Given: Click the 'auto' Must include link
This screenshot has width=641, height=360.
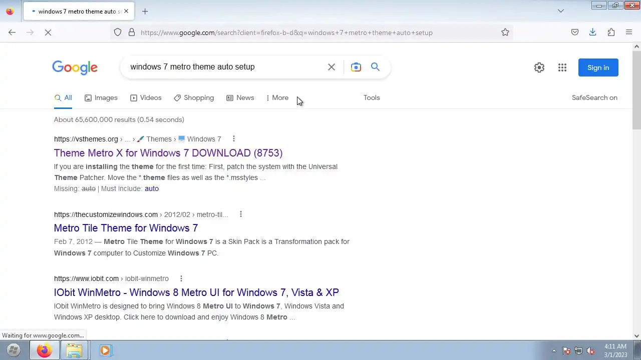Looking at the screenshot, I should pyautogui.click(x=152, y=188).
